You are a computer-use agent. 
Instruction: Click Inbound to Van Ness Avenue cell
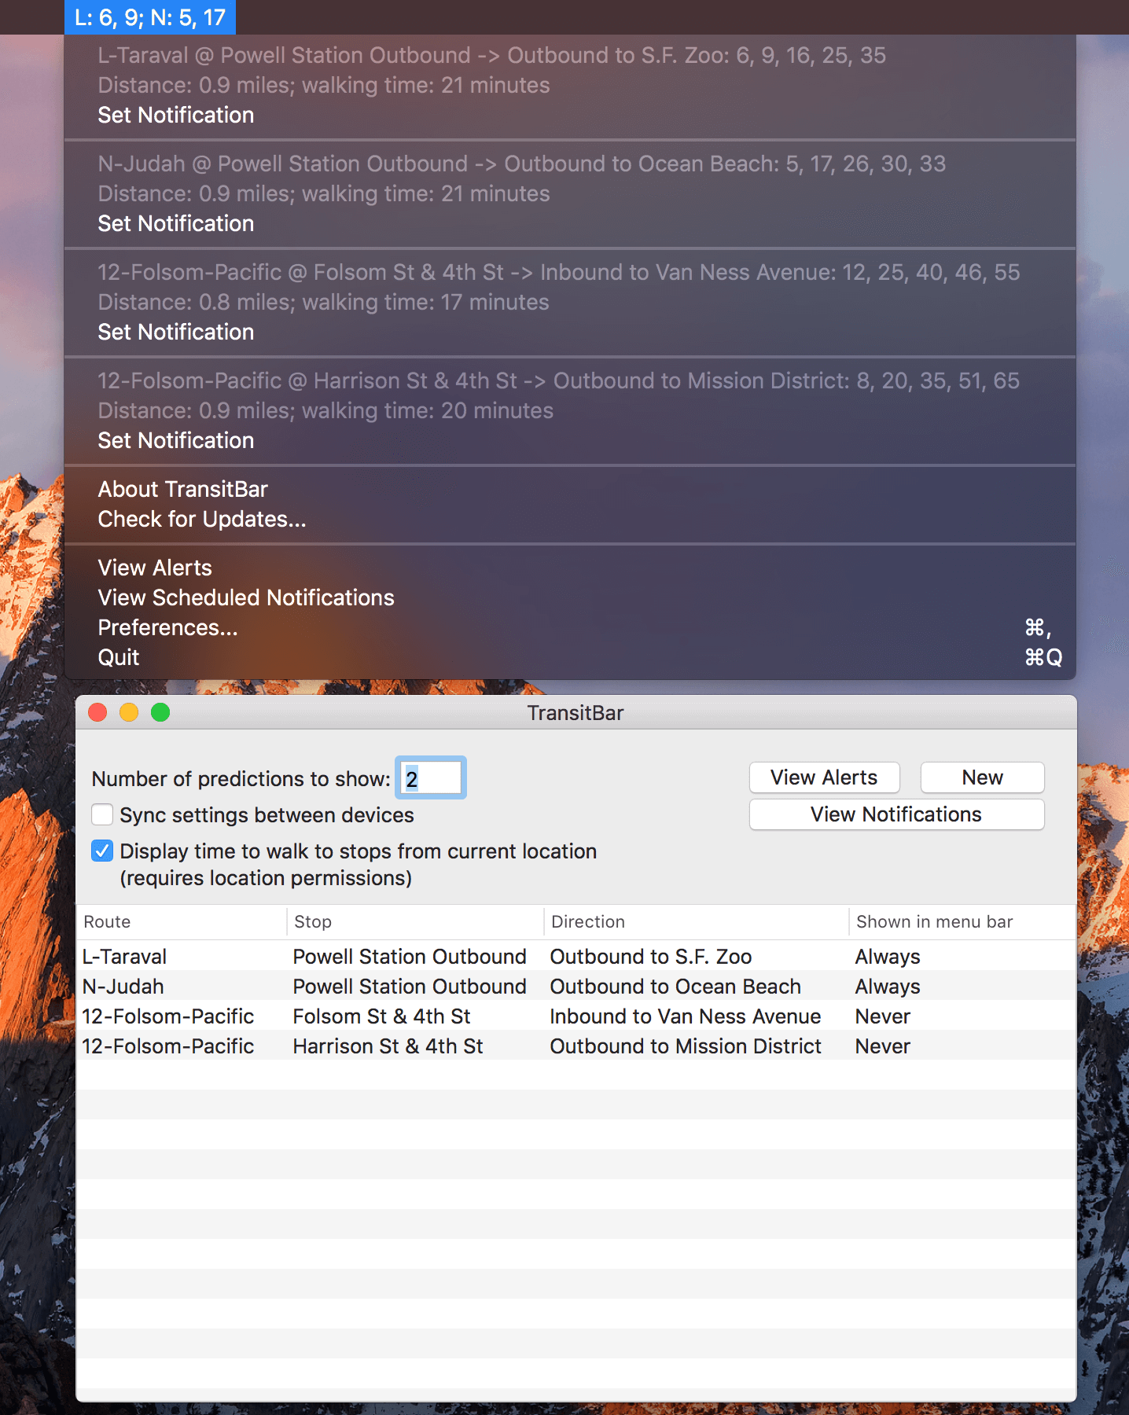pos(685,1016)
